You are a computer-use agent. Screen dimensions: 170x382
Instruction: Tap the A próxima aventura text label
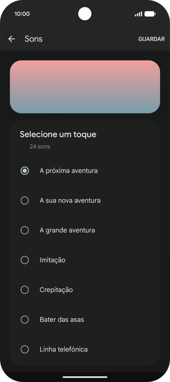pos(69,171)
